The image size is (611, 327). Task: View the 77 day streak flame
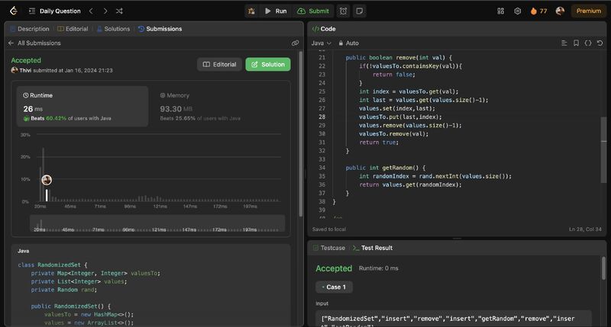tap(538, 11)
